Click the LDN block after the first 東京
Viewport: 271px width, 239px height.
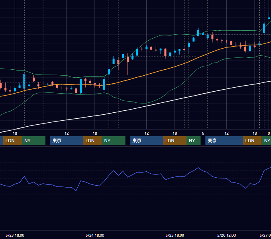pos(92,141)
